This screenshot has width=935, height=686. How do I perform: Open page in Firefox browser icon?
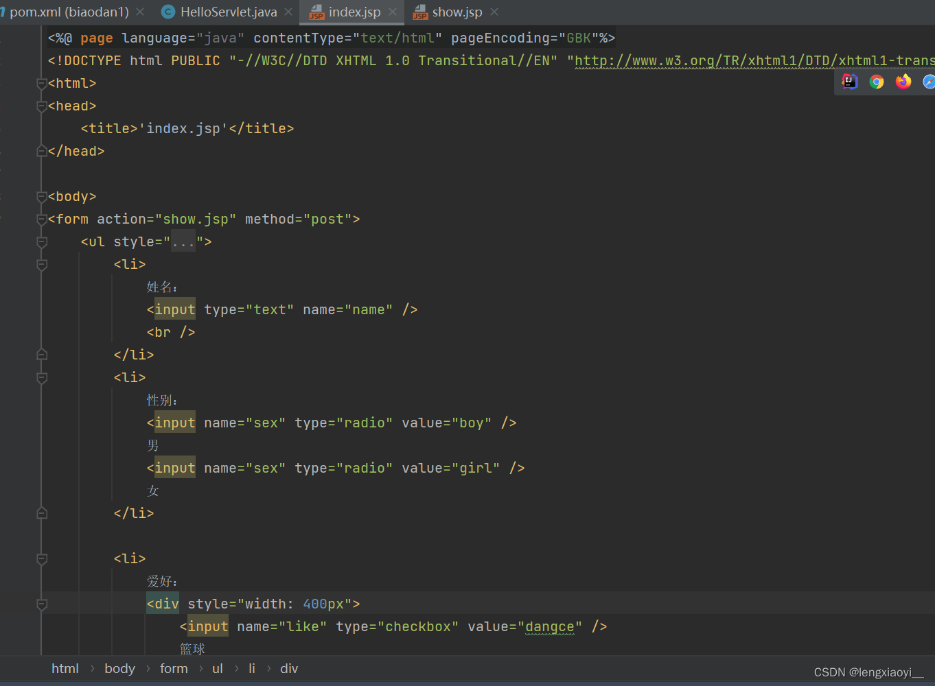pos(903,82)
